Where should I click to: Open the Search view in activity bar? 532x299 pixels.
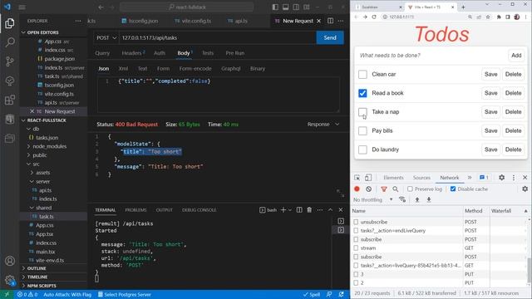tap(10, 42)
